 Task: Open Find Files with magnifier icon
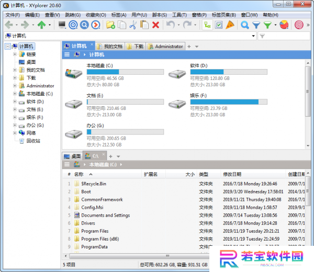[x=245, y=25]
